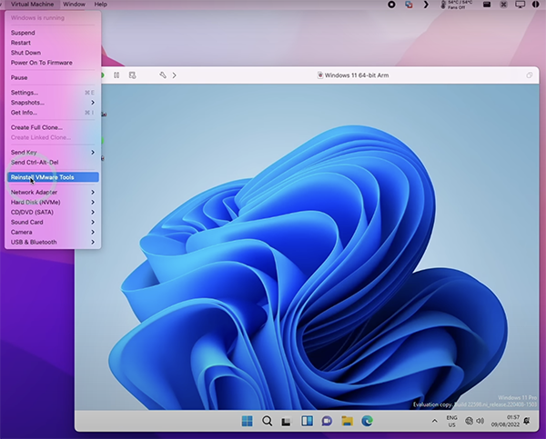The image size is (546, 439).
Task: Choose Restart from the menu
Action: (53, 43)
